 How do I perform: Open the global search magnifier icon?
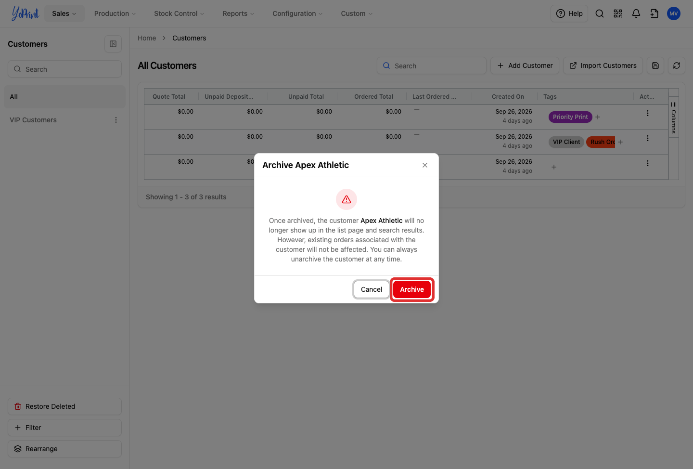coord(600,13)
